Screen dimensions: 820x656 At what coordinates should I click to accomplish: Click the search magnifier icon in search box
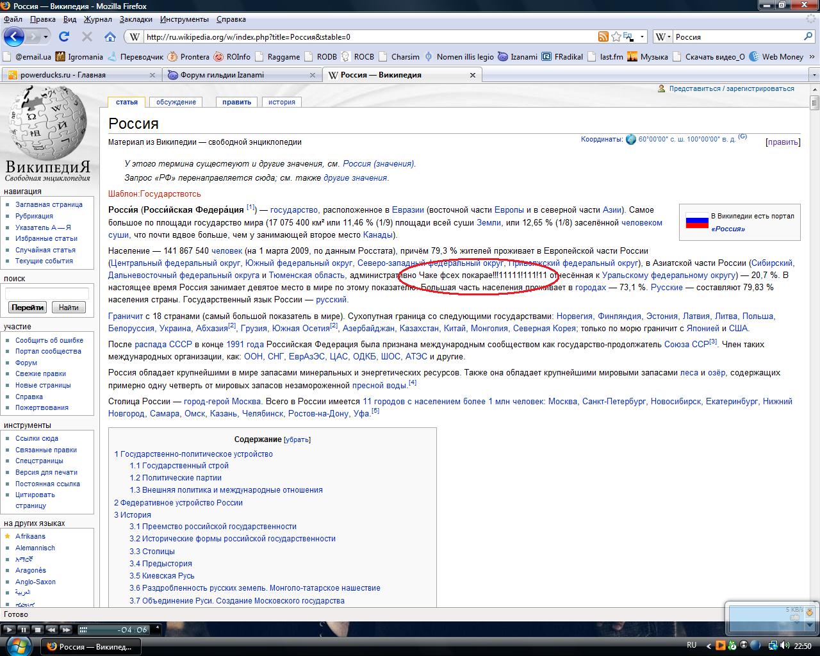(x=808, y=37)
